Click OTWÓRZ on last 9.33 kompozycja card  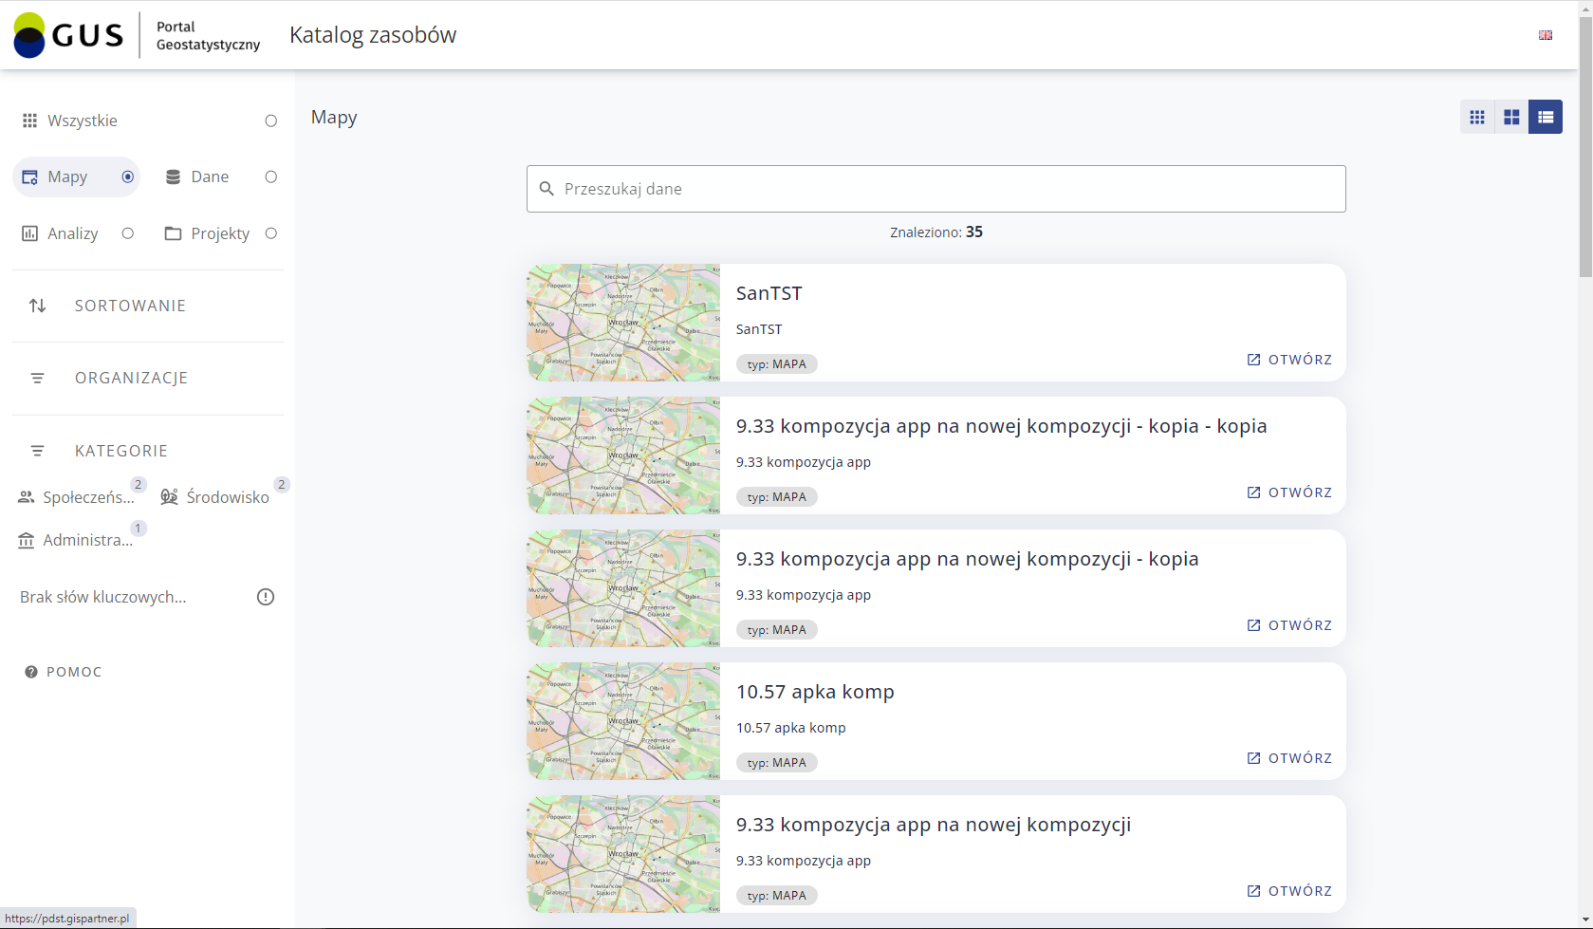[x=1289, y=891]
